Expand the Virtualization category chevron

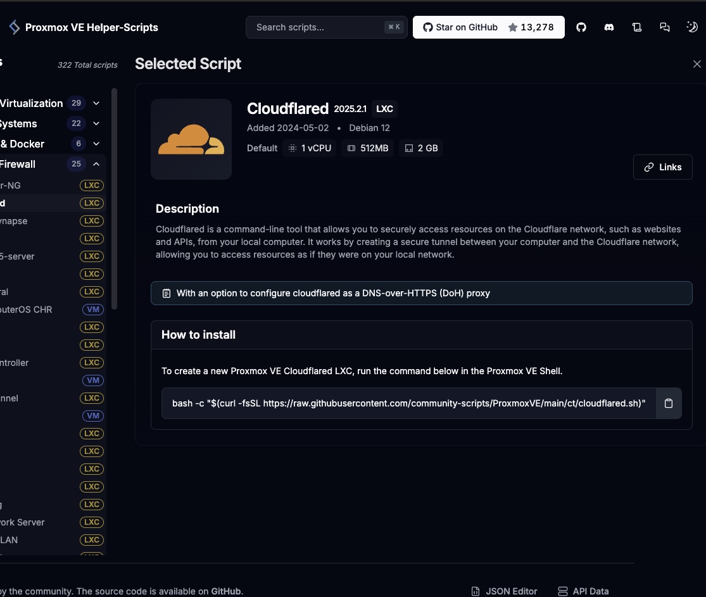click(x=96, y=103)
